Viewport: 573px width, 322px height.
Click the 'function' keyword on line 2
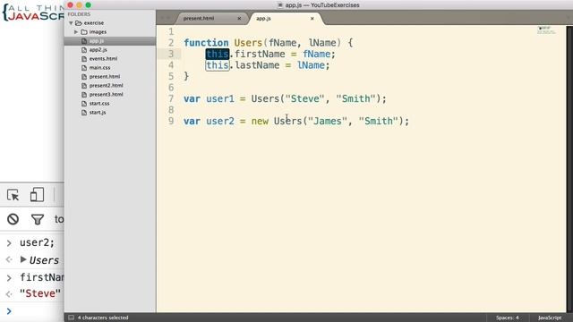point(206,43)
